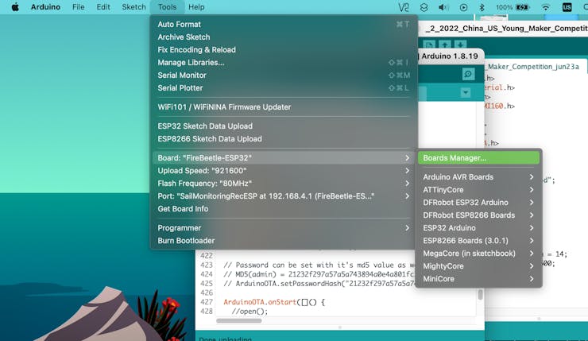Click the stacked-layers menu bar icon

(x=424, y=7)
